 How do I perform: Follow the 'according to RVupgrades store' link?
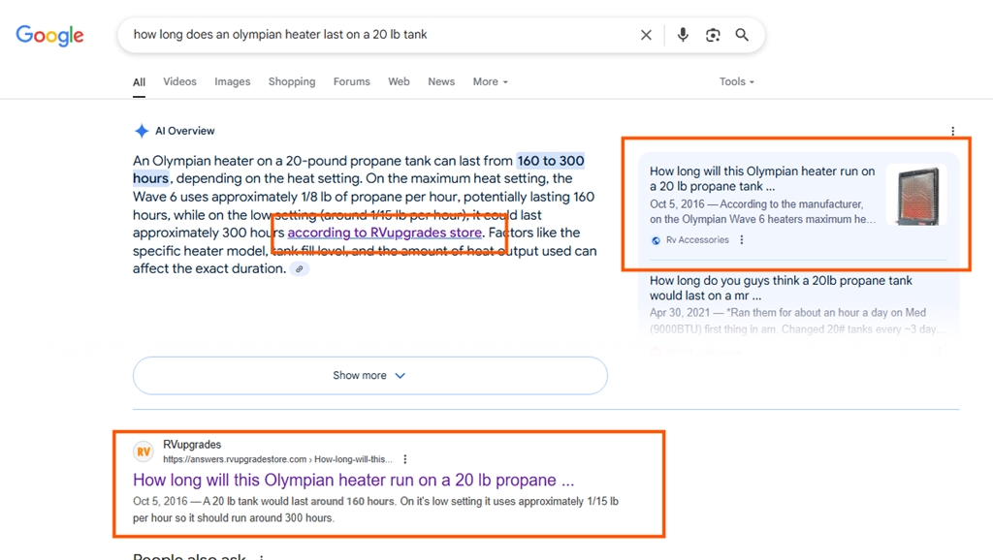coord(384,233)
